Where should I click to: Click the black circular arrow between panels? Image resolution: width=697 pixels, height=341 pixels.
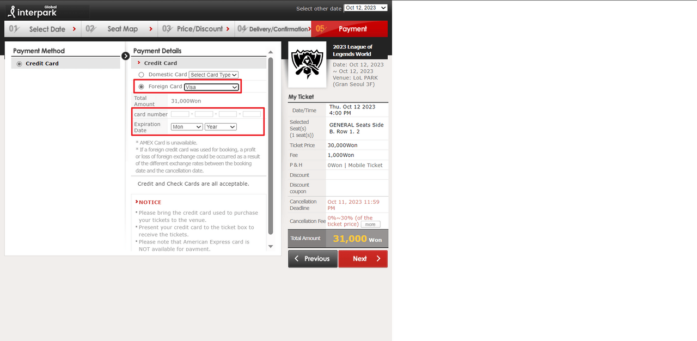tap(126, 56)
